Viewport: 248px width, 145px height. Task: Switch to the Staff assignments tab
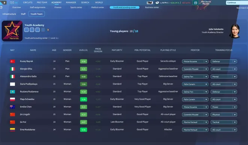tap(38, 8)
